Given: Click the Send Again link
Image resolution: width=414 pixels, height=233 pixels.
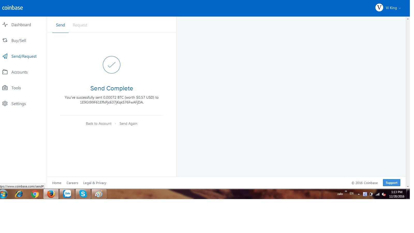Looking at the screenshot, I should point(128,124).
